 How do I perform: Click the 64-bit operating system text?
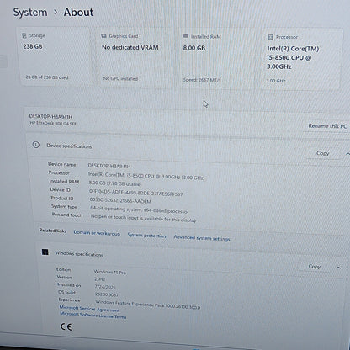[140, 209]
